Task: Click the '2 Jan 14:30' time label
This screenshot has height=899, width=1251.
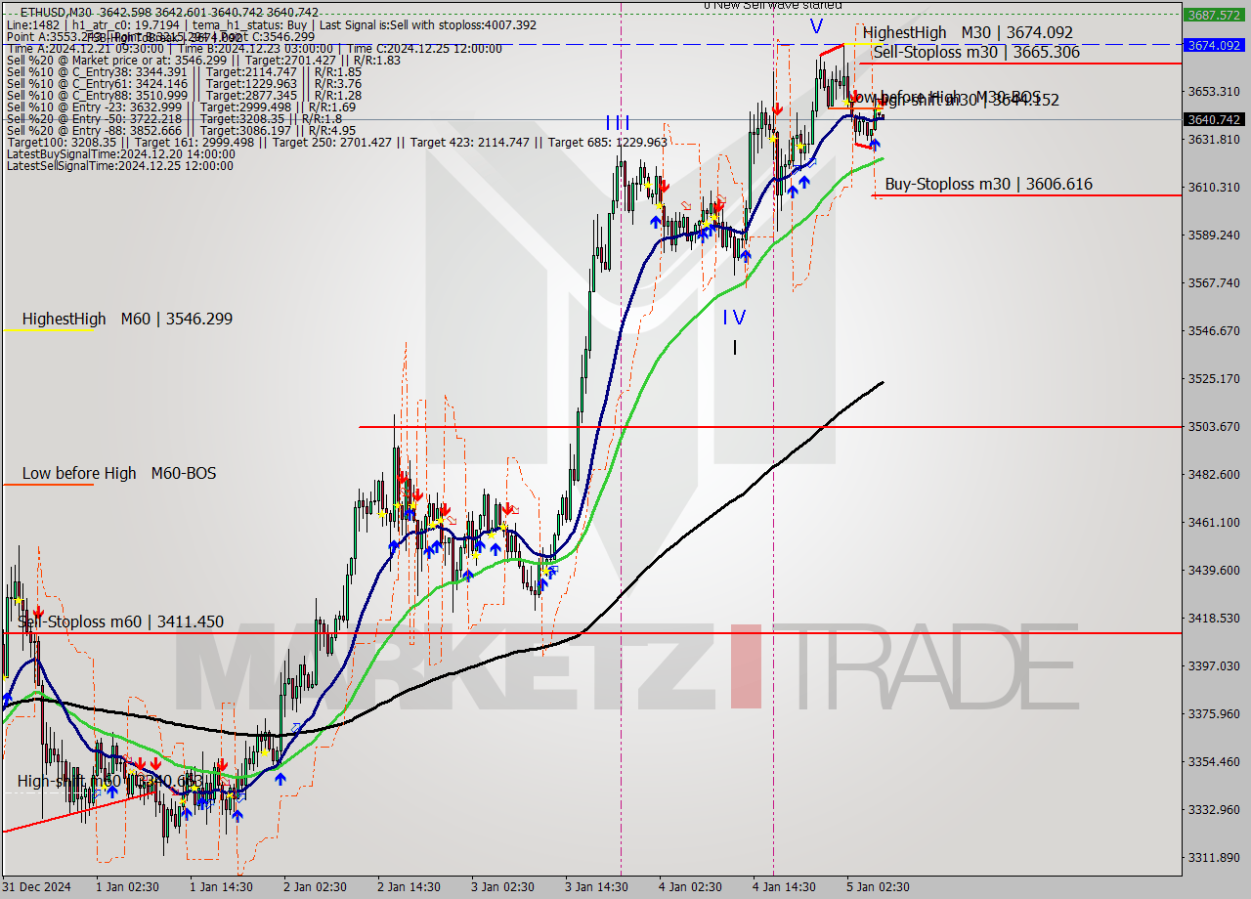Action: coord(409,887)
